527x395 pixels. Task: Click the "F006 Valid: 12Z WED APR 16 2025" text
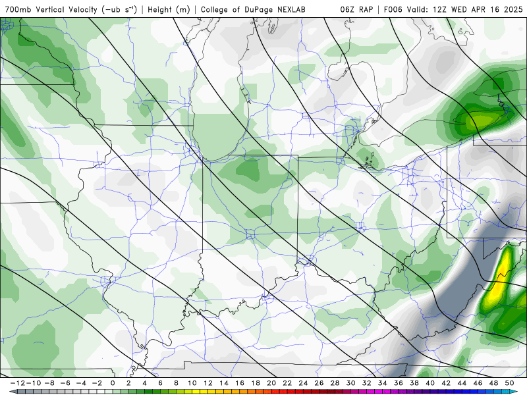point(453,9)
